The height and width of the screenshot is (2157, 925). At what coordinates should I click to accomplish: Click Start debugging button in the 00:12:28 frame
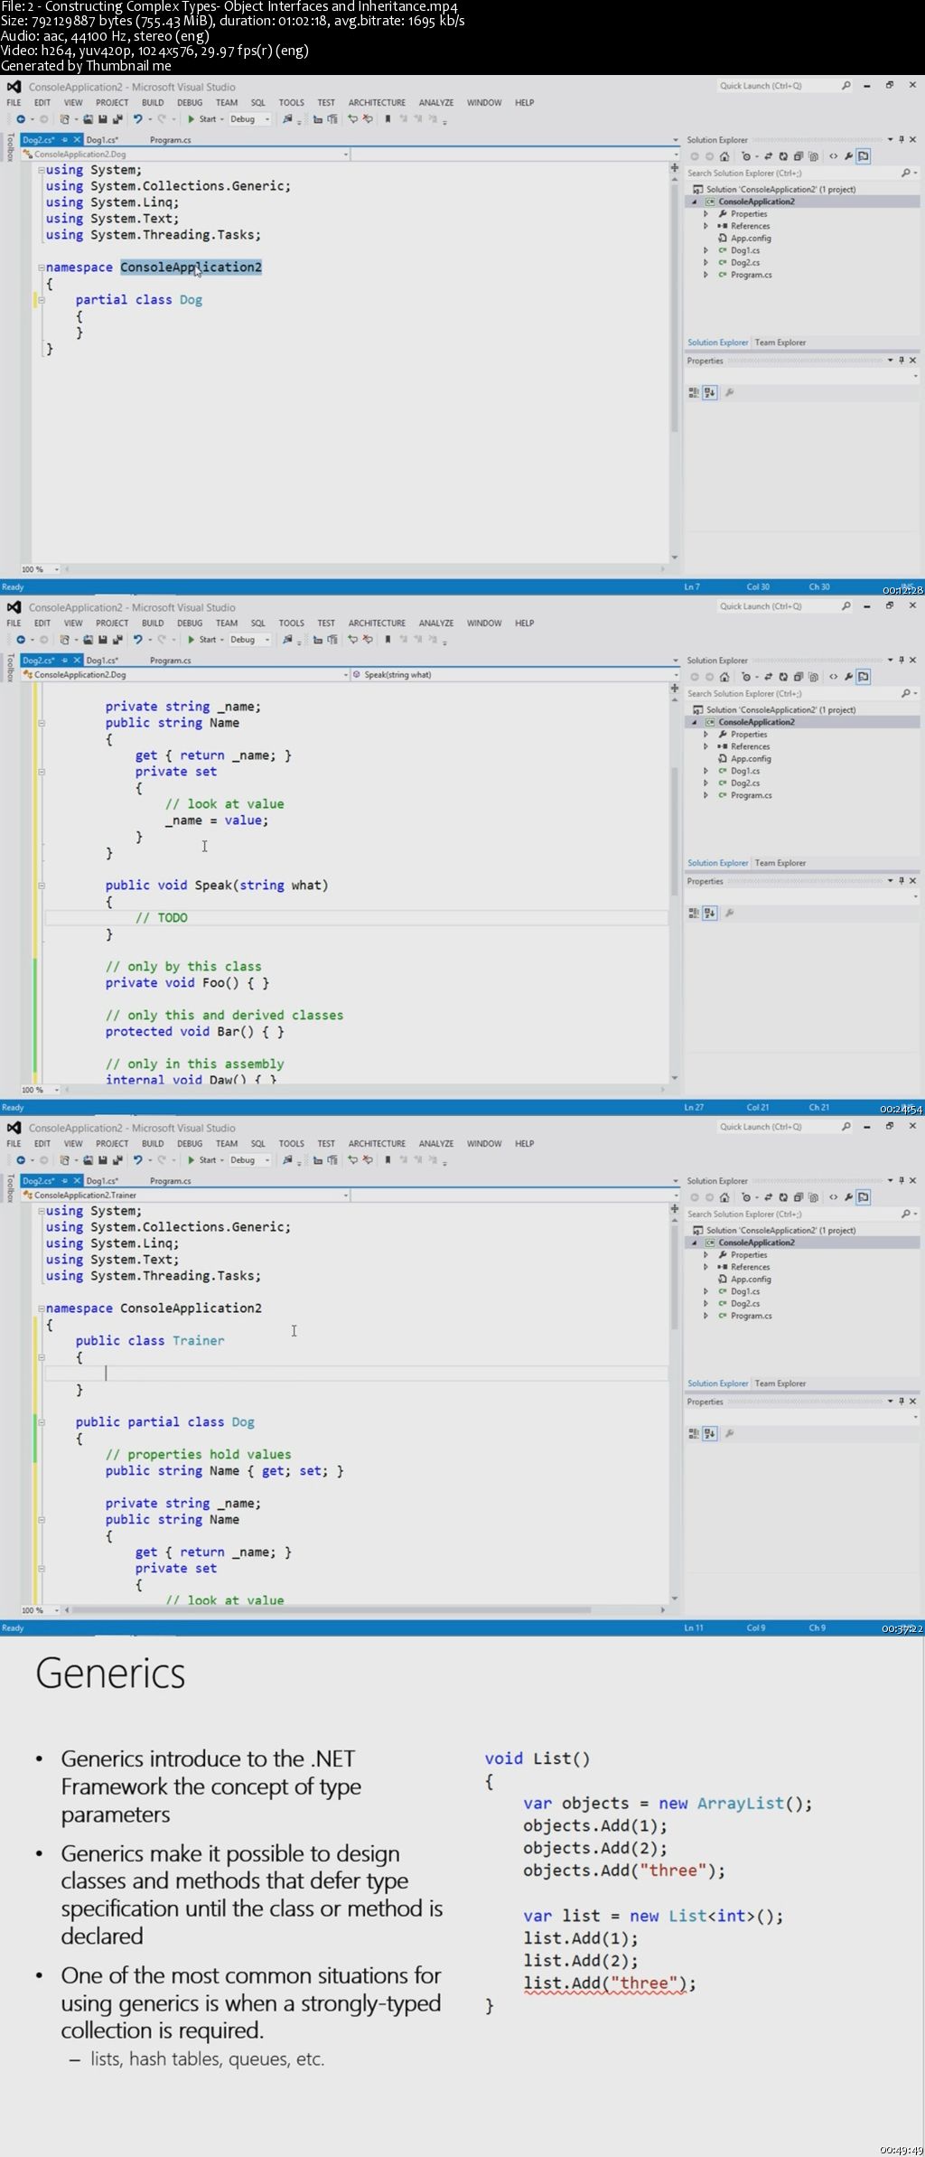pyautogui.click(x=202, y=119)
